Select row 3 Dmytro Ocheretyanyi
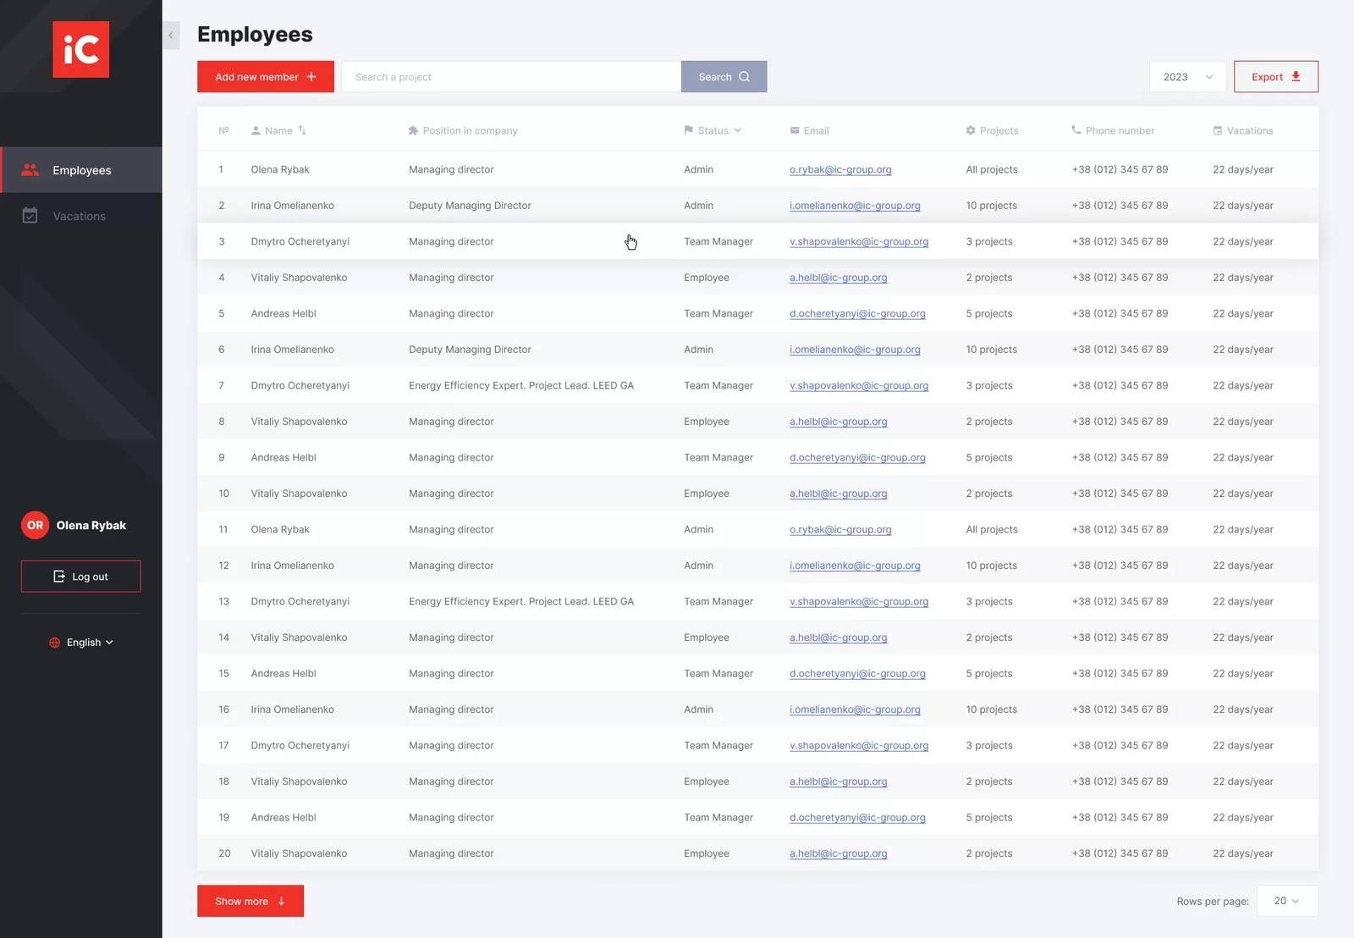The width and height of the screenshot is (1354, 938). point(757,241)
